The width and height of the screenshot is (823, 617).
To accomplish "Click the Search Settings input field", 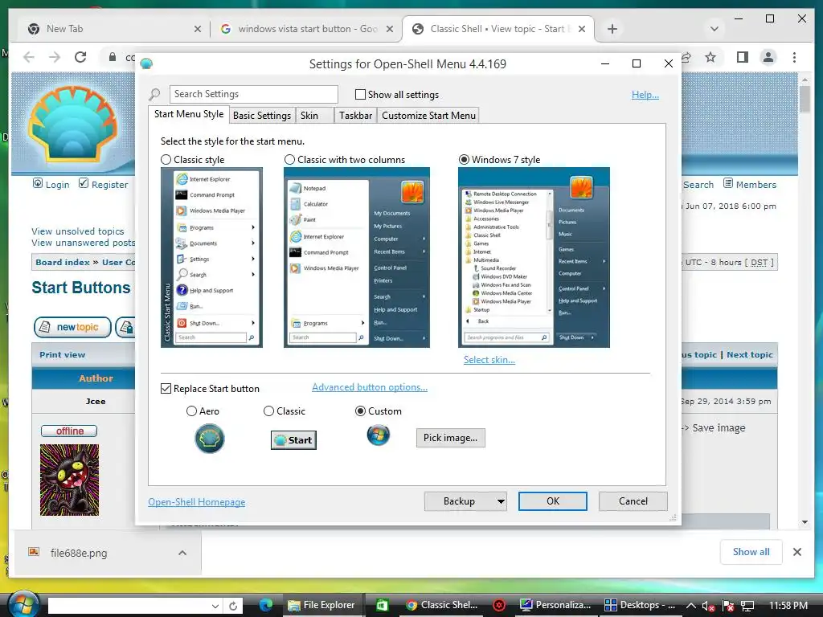I will point(253,94).
